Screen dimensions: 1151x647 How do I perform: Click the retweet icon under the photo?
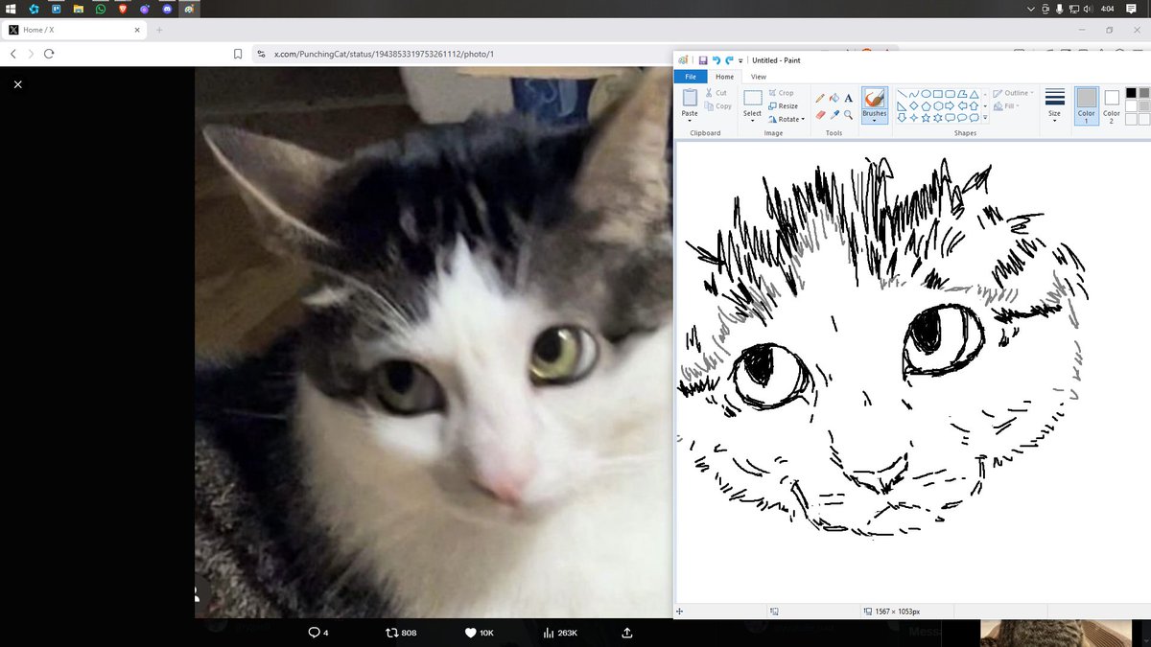click(x=390, y=633)
